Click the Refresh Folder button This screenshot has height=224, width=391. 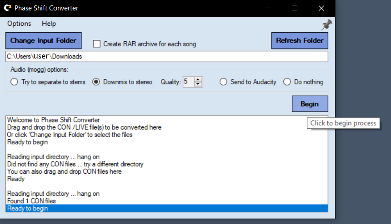(300, 40)
